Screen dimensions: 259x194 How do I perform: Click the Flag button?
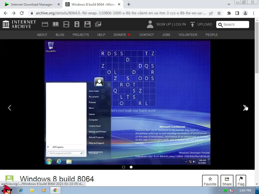(241, 181)
